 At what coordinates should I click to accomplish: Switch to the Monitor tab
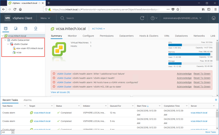click(x=72, y=36)
